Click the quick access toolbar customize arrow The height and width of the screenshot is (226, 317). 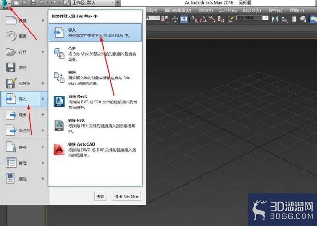(118, 3)
